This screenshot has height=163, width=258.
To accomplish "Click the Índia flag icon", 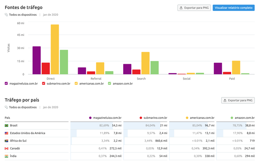I will pyautogui.click(x=7, y=156).
